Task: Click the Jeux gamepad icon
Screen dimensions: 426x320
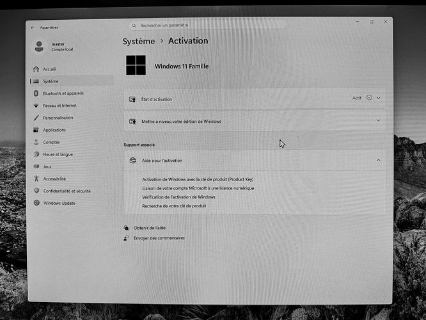Action: pos(36,166)
